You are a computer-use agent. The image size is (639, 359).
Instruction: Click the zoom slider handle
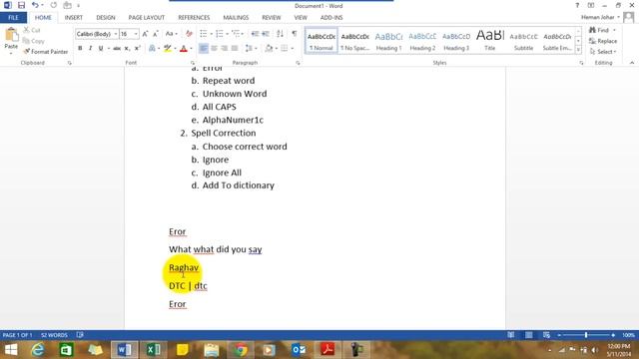(x=586, y=335)
